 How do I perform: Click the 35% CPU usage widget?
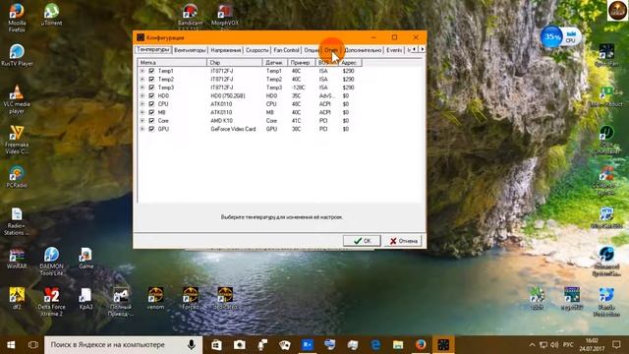[560, 37]
